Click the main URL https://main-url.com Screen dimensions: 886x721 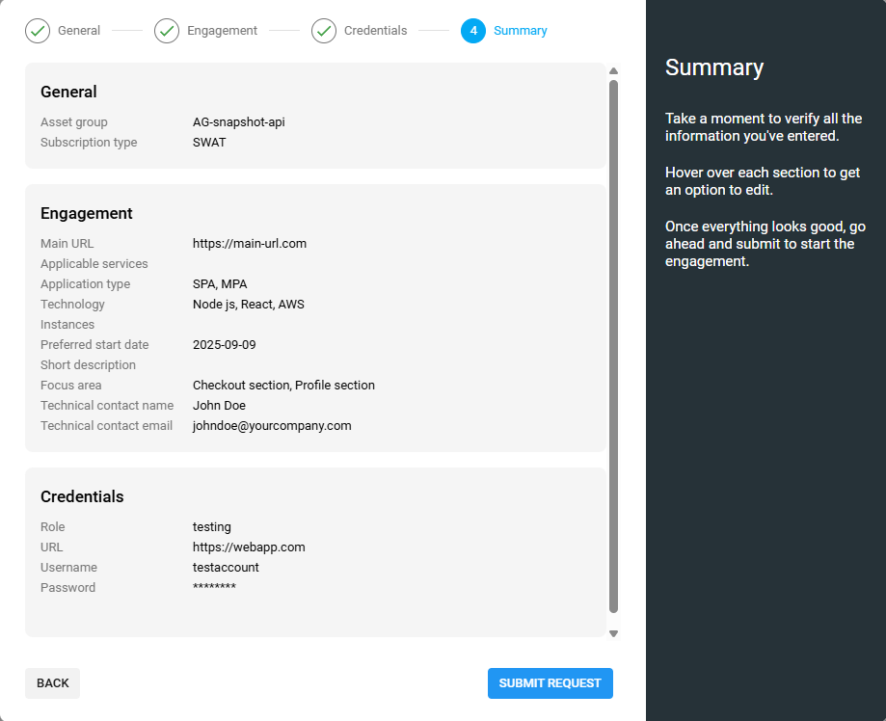click(249, 243)
